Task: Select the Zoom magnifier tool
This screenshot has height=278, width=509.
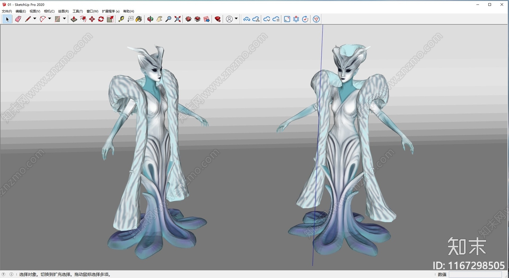Action: coord(168,19)
